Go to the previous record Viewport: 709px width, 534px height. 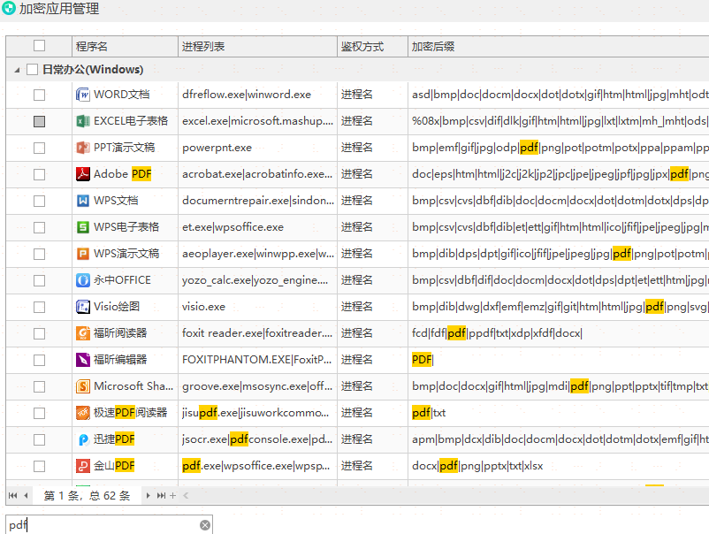[x=26, y=496]
